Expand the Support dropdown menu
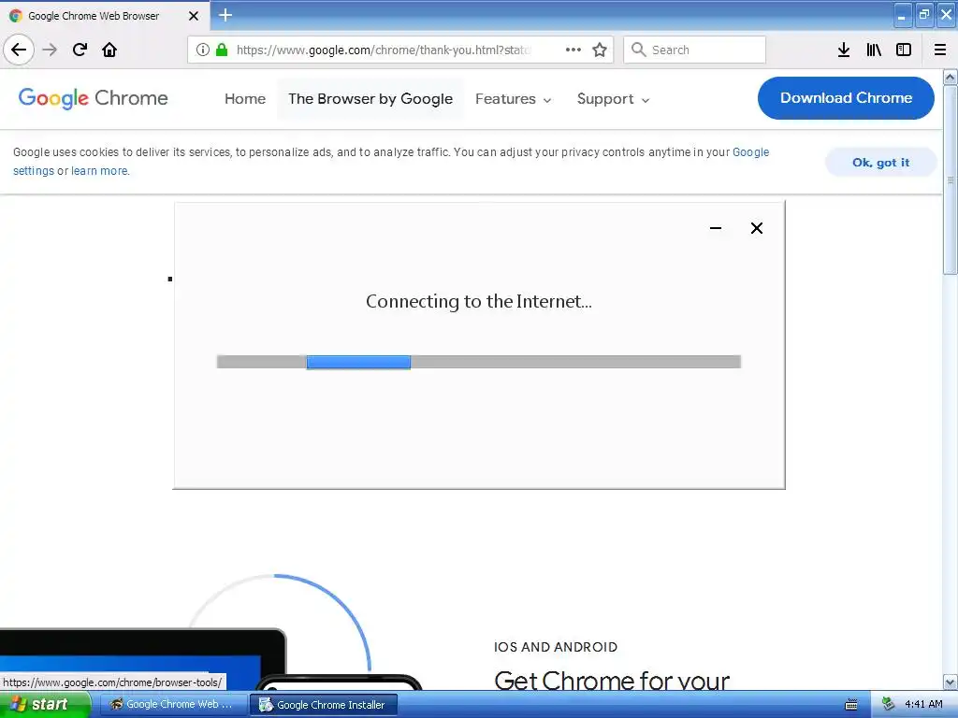958x718 pixels. click(x=613, y=99)
